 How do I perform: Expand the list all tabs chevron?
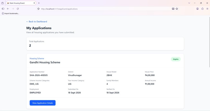(189, 3)
